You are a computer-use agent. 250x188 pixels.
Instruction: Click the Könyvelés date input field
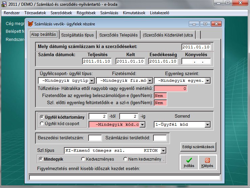pos(196,61)
